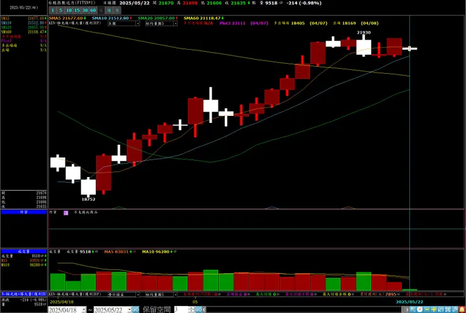
Task: Click the 2025/05/22 cyan axis date label
Action: click(x=409, y=302)
